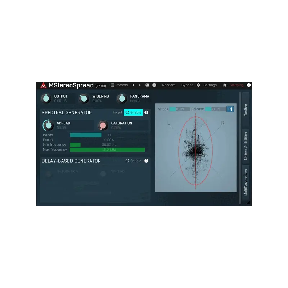Viewport: 288px width, 288px height.
Task: Click the Random button
Action: pyautogui.click(x=168, y=85)
